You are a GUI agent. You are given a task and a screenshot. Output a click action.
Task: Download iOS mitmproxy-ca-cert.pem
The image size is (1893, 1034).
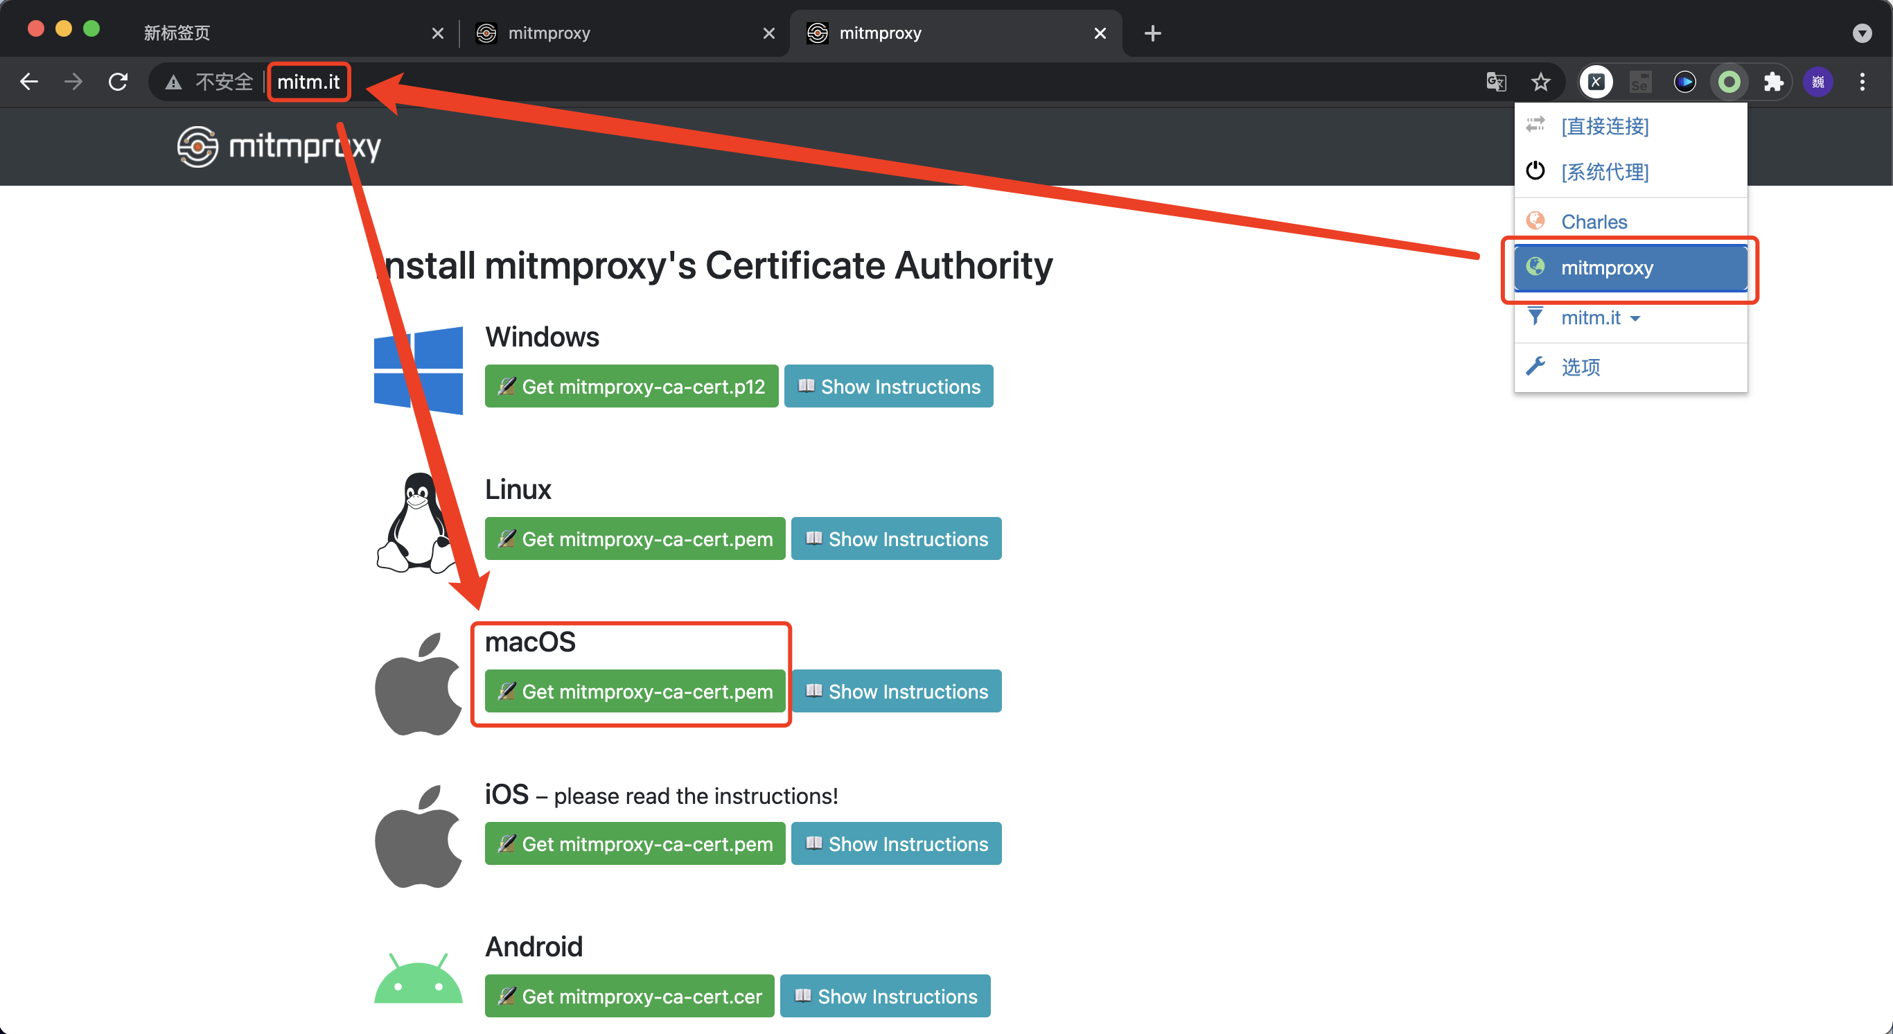635,843
